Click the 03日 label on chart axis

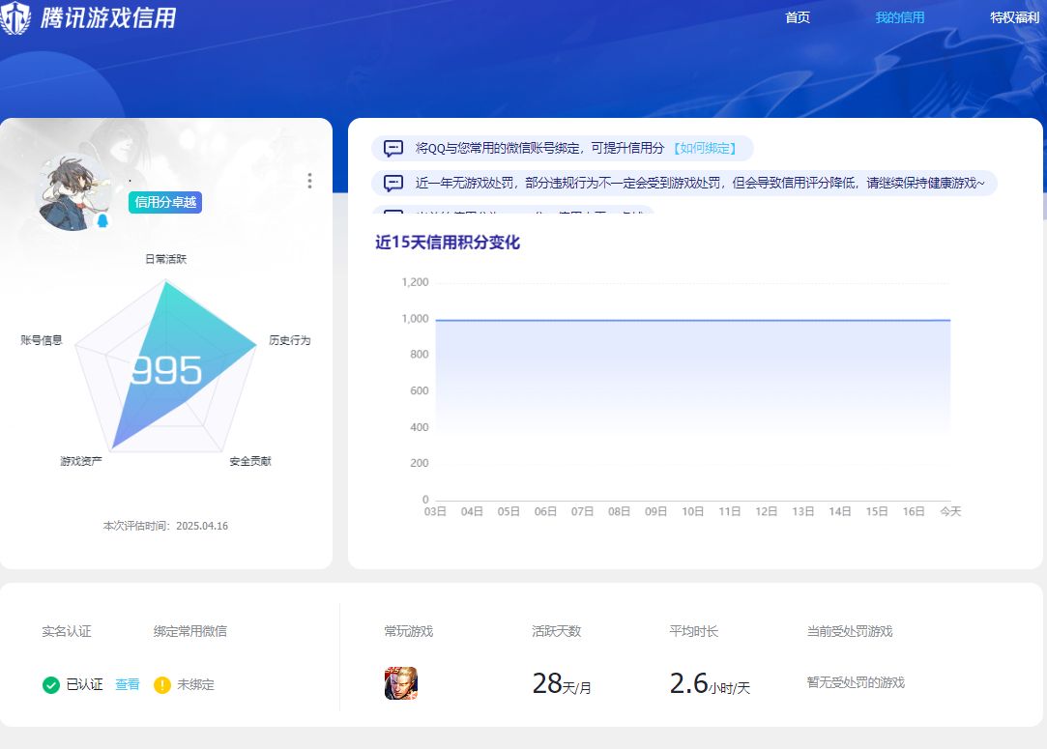[x=435, y=511]
